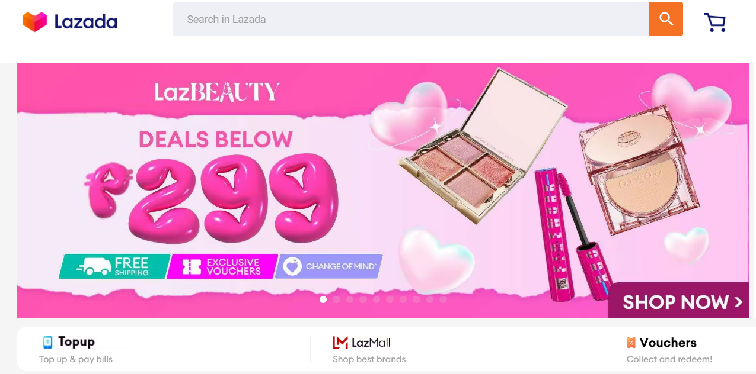Open the Topup 'Top up & pay bills' link
This screenshot has width=756, height=374.
[x=76, y=359]
